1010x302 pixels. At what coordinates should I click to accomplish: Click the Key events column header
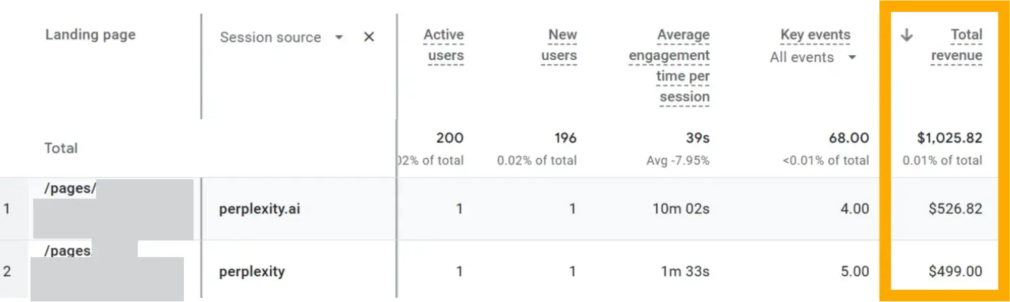tap(815, 35)
